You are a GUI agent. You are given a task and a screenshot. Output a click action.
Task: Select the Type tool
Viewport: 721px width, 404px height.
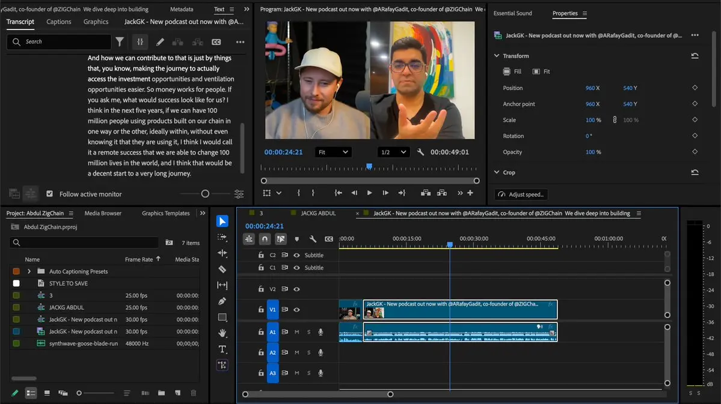[222, 349]
